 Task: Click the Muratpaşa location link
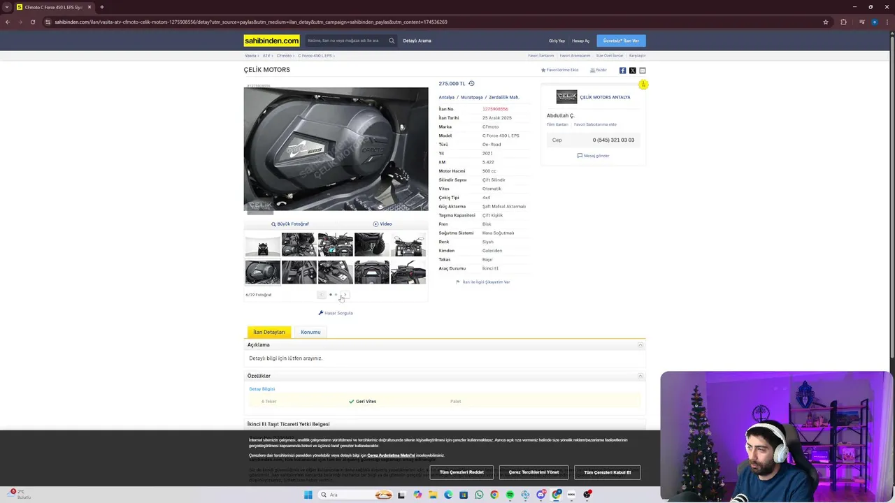[471, 97]
